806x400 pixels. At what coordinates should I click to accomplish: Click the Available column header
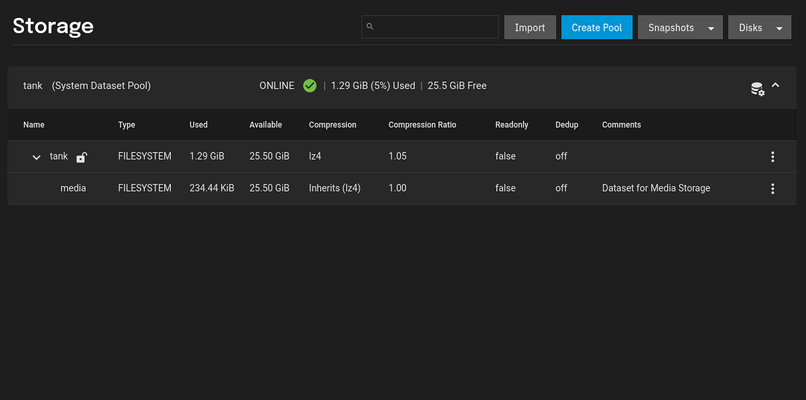266,125
